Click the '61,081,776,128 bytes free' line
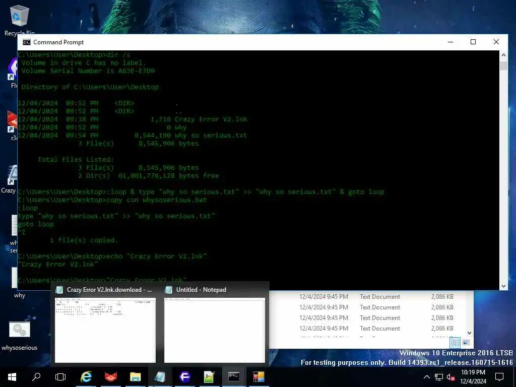Viewport: 516px width, 387px height. (x=168, y=176)
